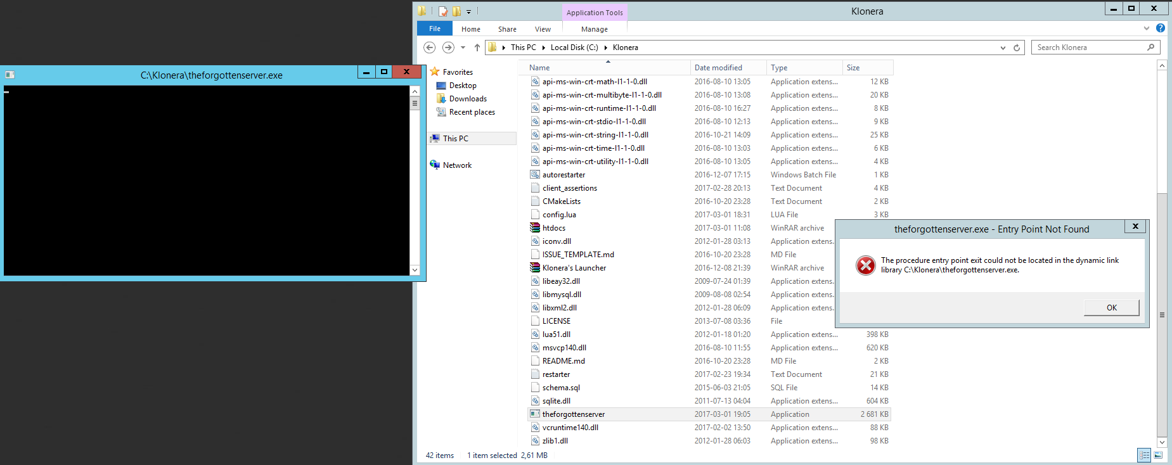
Task: Select the autorestarter batch file icon
Action: (535, 175)
